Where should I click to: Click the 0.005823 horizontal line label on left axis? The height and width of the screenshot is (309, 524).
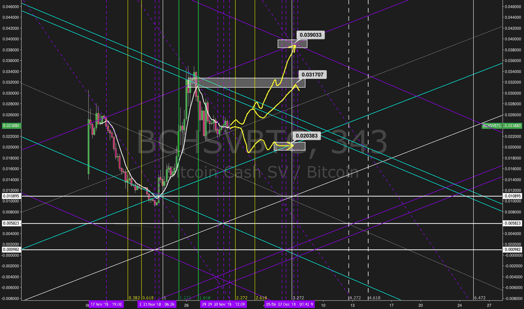11,223
